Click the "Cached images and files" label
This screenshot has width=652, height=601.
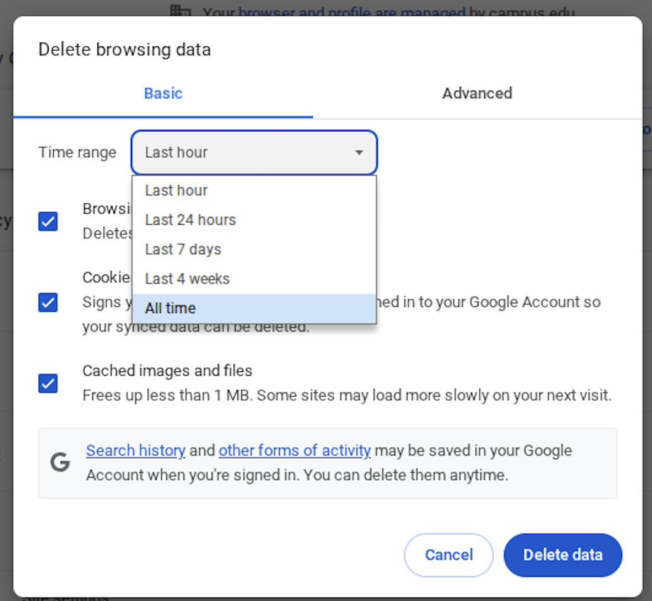pyautogui.click(x=167, y=371)
